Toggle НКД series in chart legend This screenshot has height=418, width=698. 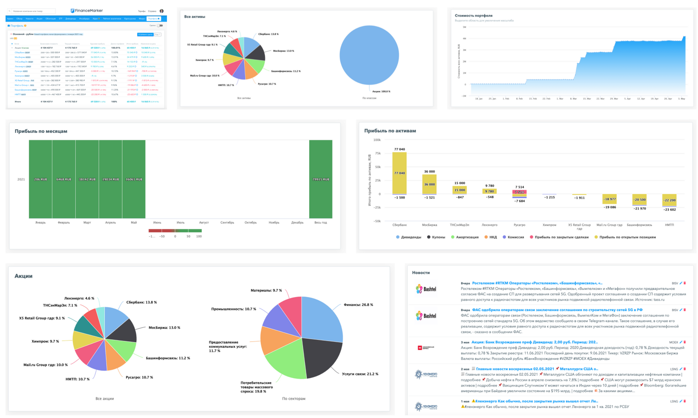pyautogui.click(x=490, y=237)
